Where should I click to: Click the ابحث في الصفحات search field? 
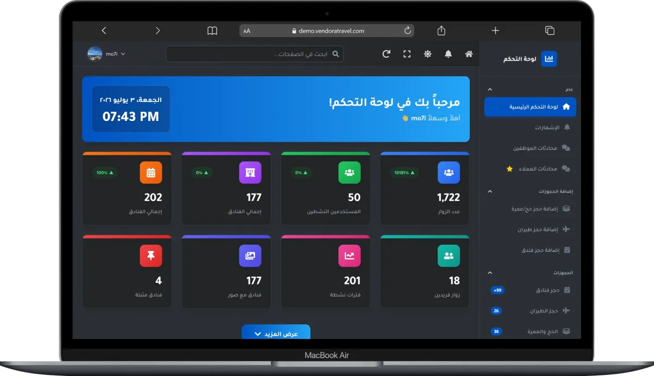(255, 54)
